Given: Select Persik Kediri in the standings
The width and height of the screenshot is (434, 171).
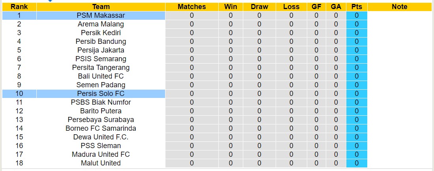Looking at the screenshot, I should click(x=101, y=33).
